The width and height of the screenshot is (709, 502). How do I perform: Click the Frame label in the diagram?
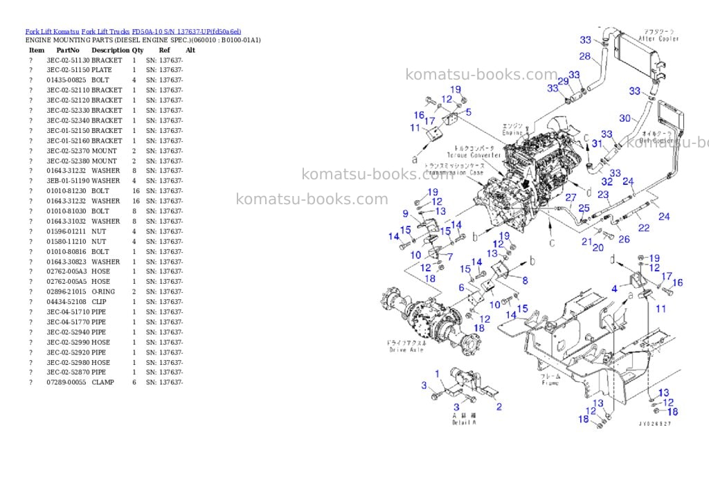click(x=550, y=383)
